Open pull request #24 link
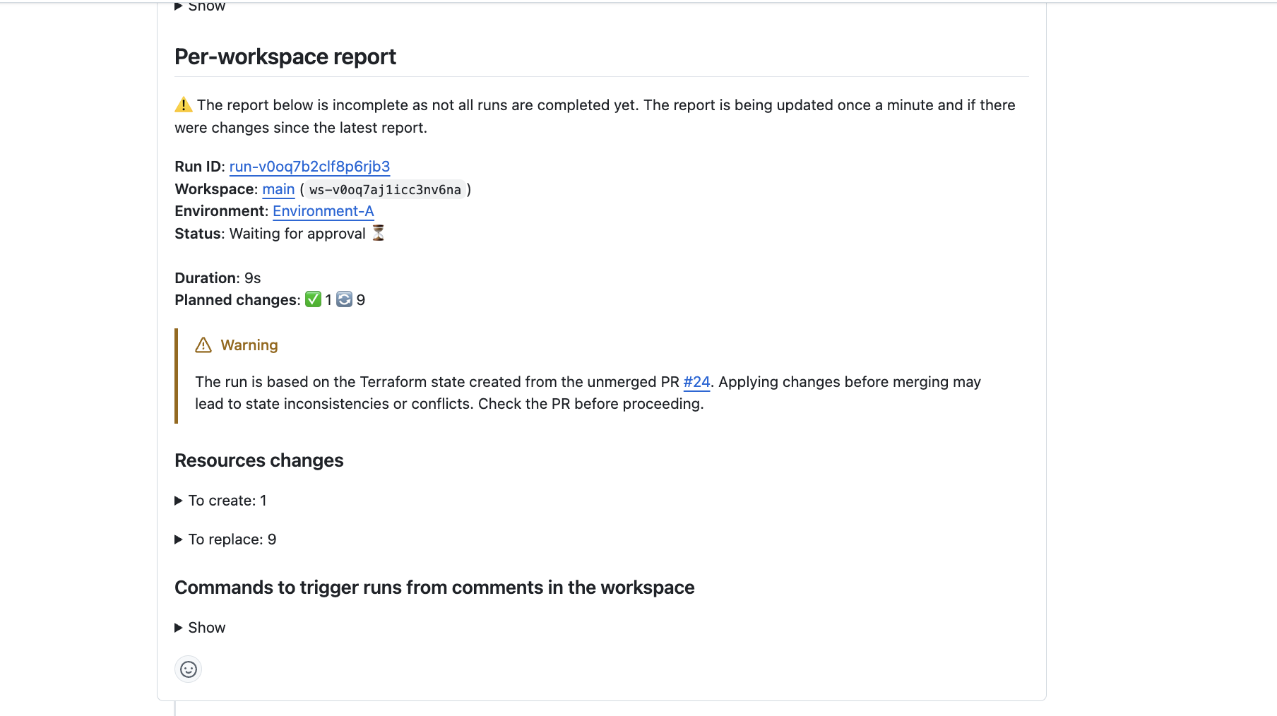The width and height of the screenshot is (1277, 716). 696,382
